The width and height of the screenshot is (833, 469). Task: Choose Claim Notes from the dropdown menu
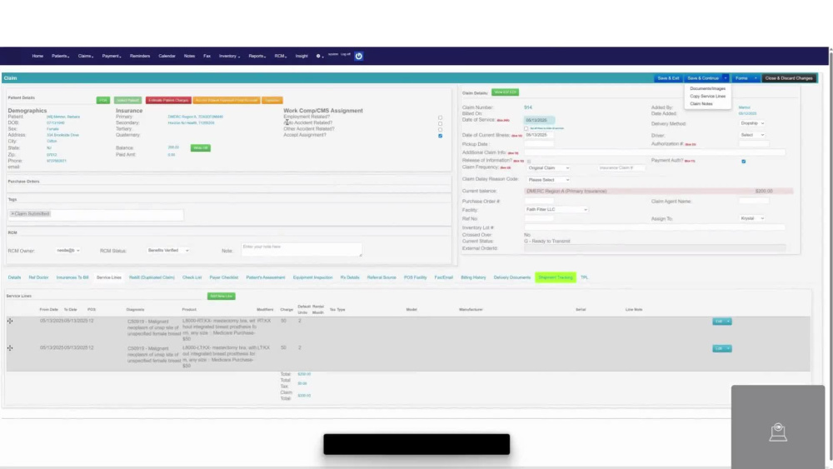[701, 103]
